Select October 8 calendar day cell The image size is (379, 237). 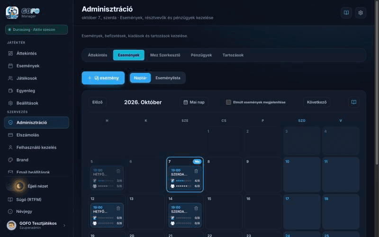tap(224, 174)
